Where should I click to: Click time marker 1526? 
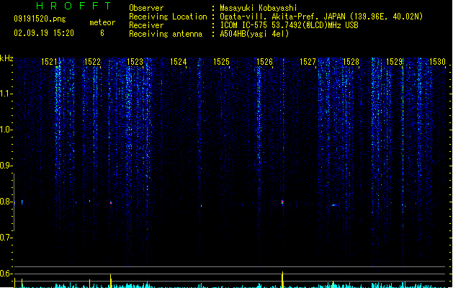coord(264,62)
